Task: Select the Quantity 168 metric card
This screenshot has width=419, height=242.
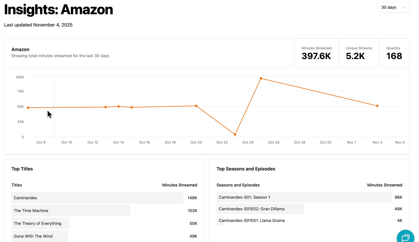Action: coord(393,53)
